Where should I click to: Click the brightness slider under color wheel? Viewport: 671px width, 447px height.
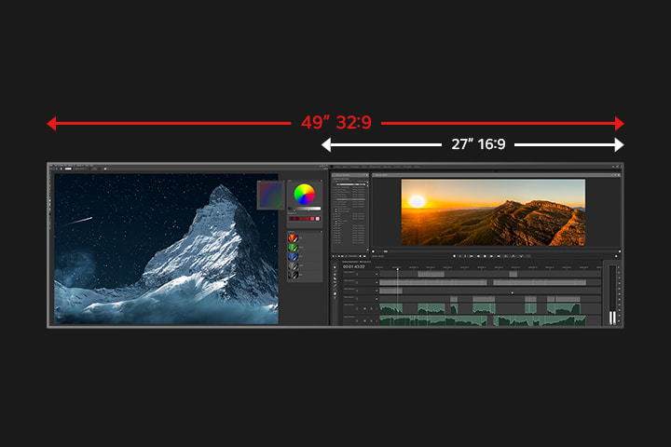pyautogui.click(x=304, y=209)
